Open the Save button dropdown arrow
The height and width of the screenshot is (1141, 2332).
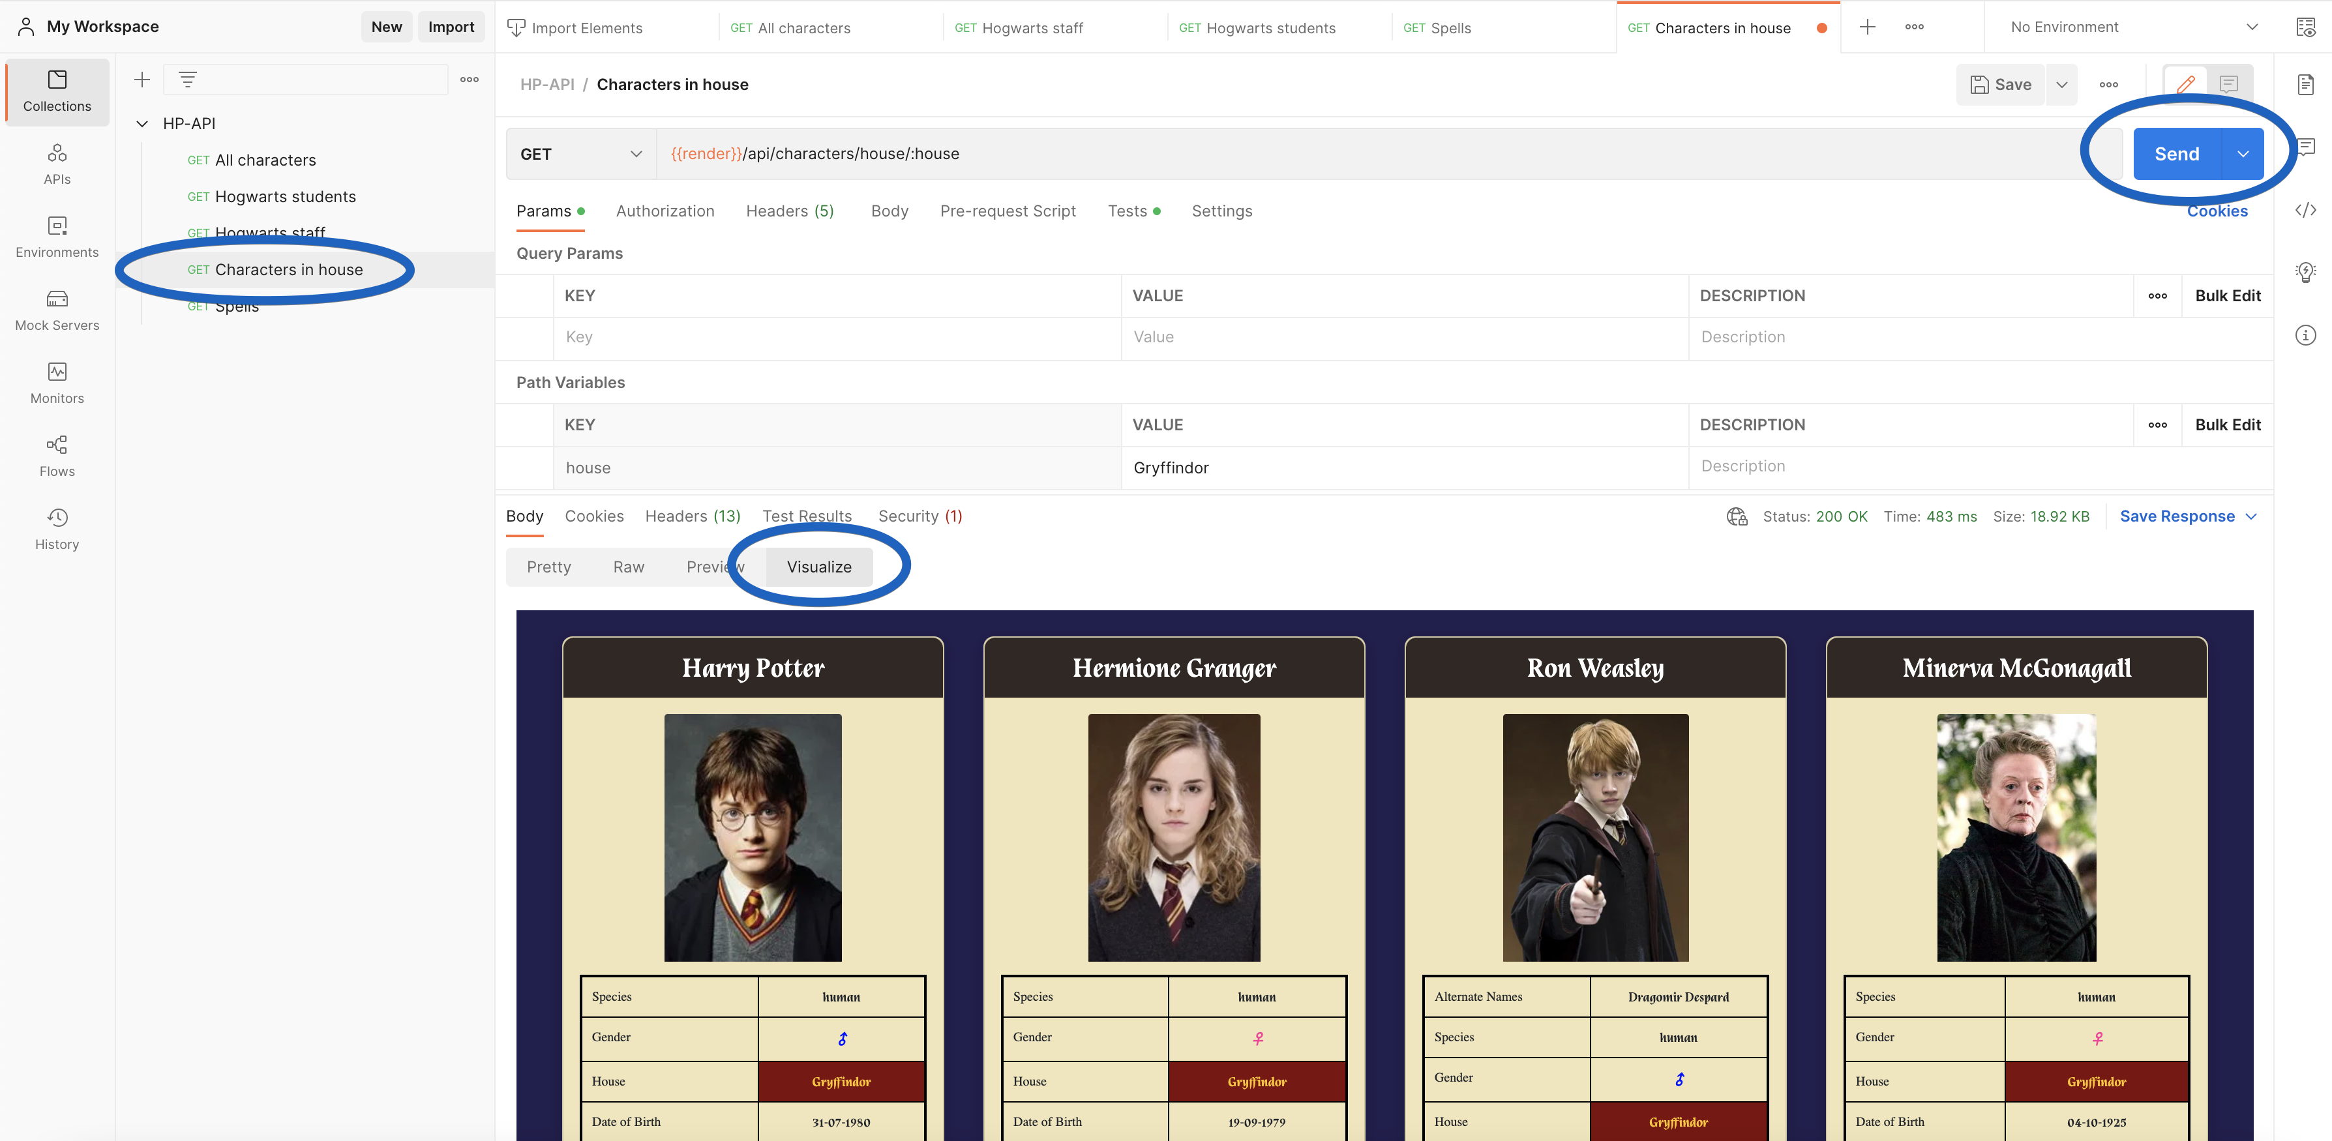(x=2061, y=84)
